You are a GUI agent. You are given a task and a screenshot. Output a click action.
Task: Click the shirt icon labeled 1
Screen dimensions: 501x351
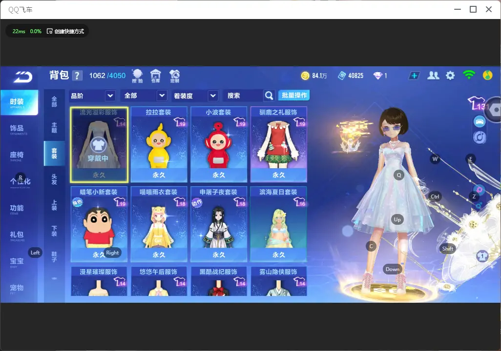[x=482, y=256]
